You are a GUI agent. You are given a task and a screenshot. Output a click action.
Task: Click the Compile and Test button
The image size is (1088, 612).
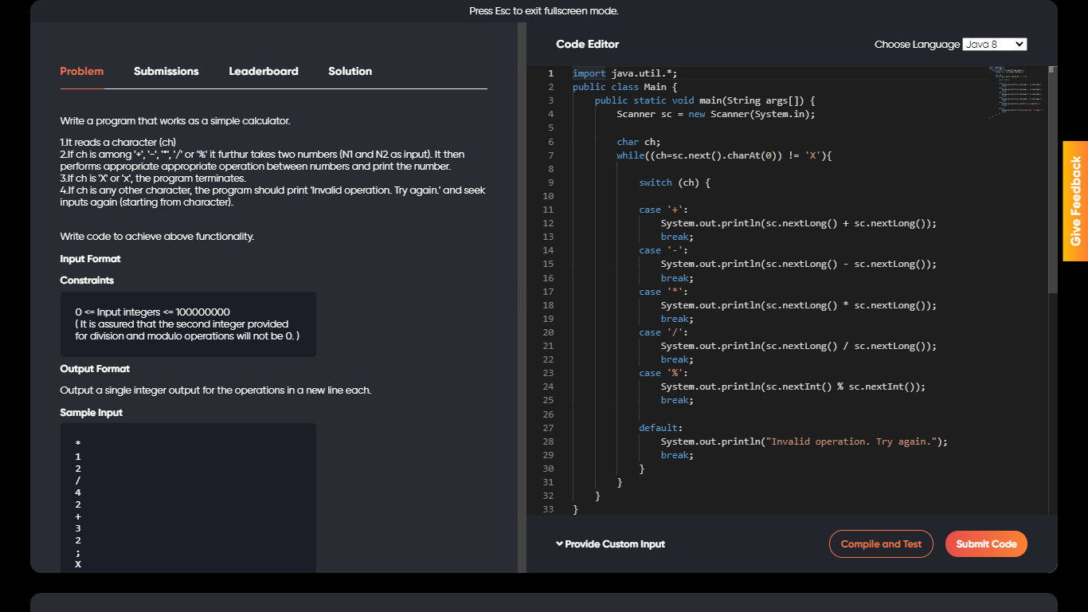[881, 544]
